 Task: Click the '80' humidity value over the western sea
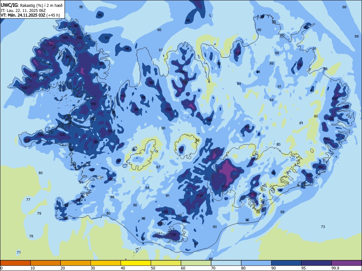(41, 173)
